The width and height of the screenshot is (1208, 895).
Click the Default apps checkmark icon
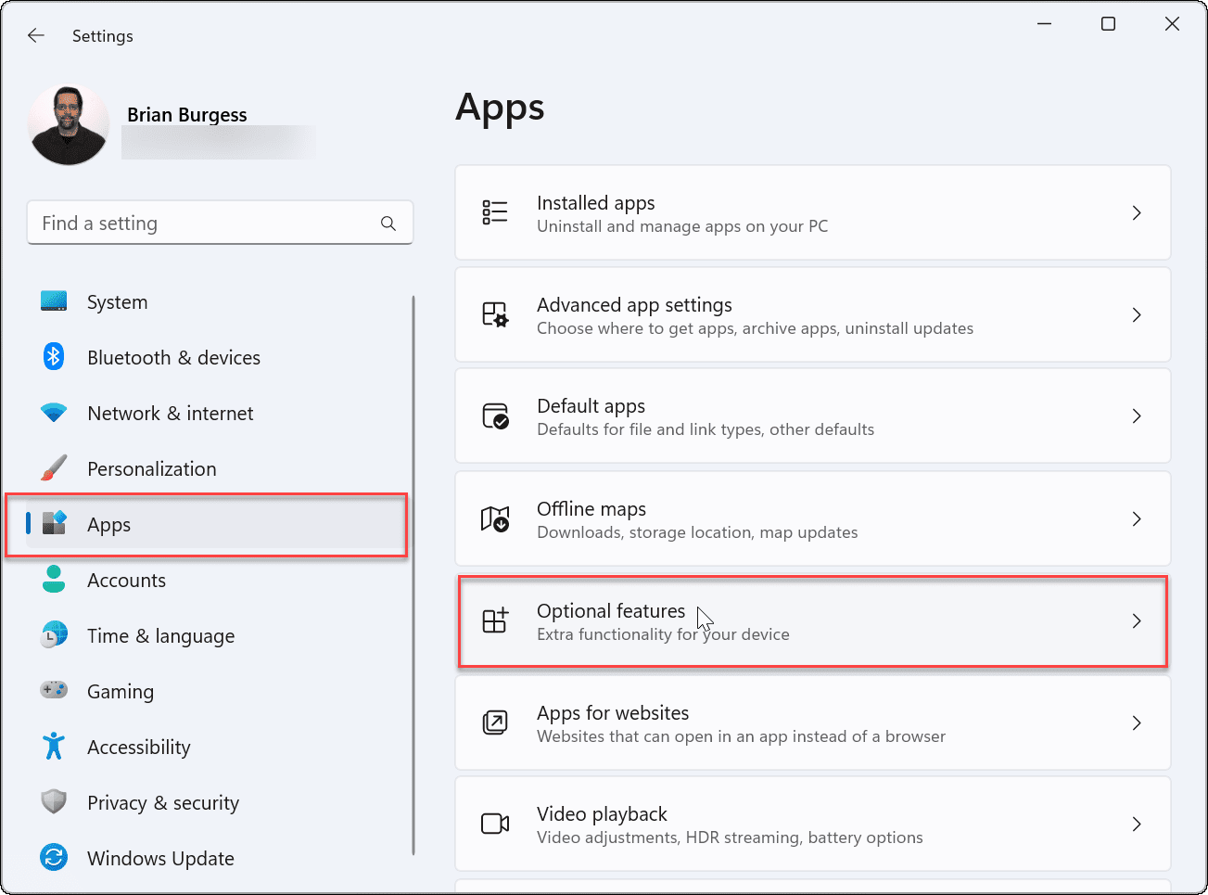[x=495, y=416]
